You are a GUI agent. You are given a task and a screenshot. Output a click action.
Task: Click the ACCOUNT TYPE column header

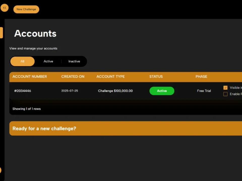coord(110,76)
